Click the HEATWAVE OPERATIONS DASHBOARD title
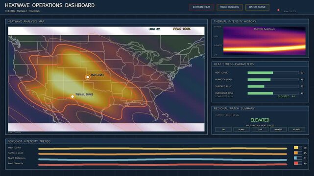This screenshot has width=314, height=176. click(x=49, y=5)
